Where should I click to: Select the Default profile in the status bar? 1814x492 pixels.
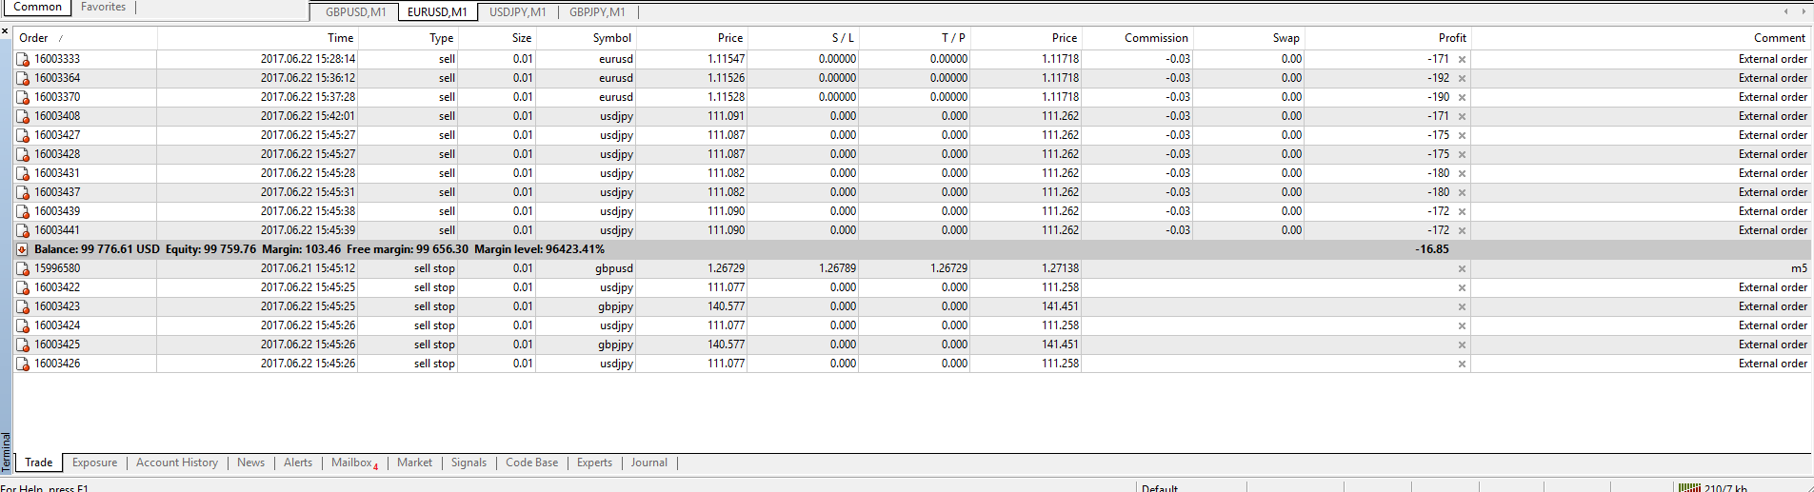click(x=1159, y=487)
